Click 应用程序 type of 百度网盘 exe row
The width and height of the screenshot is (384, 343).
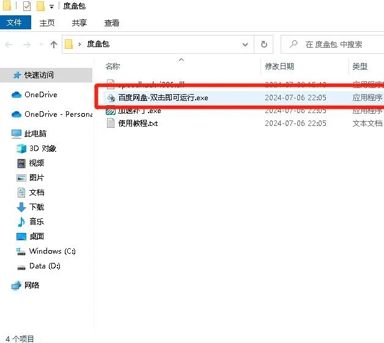click(x=367, y=98)
